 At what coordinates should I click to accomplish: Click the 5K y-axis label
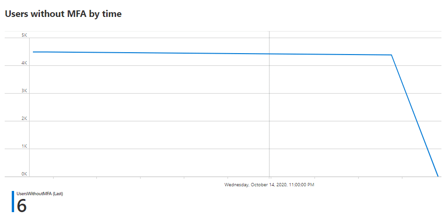24,35
